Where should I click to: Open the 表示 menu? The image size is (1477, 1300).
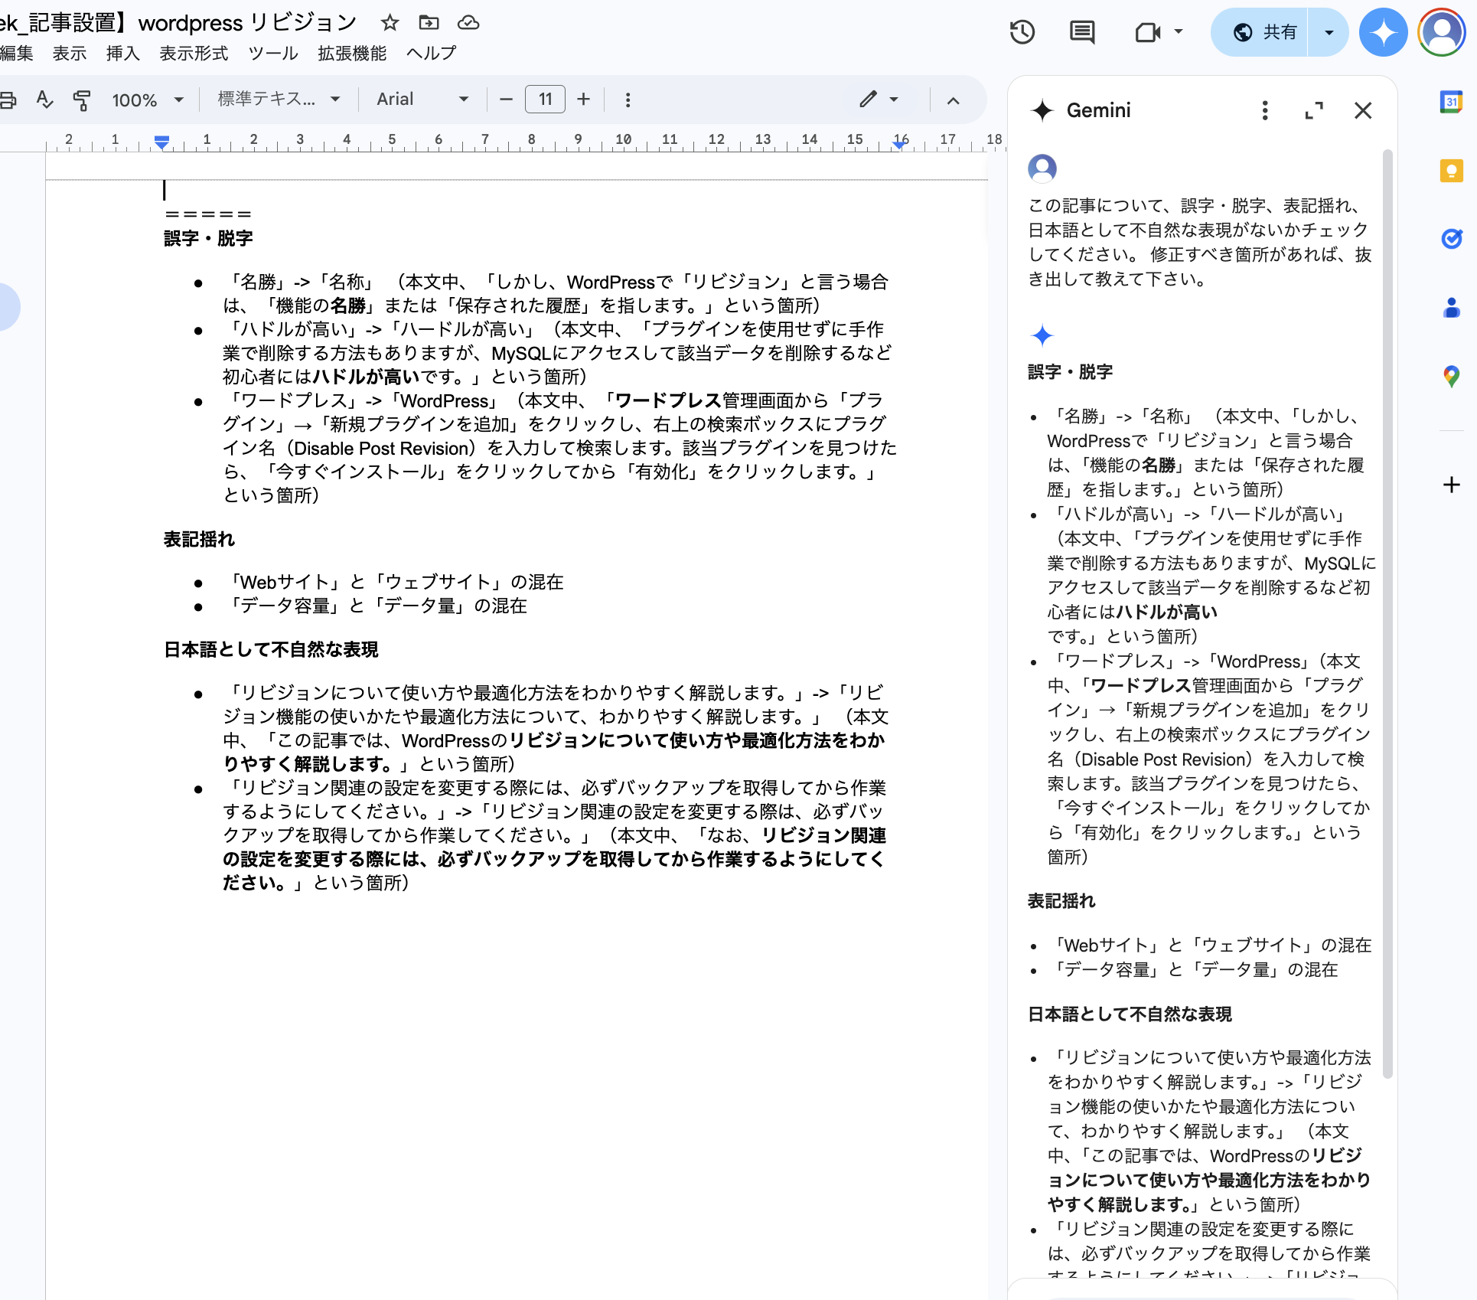pyautogui.click(x=70, y=54)
